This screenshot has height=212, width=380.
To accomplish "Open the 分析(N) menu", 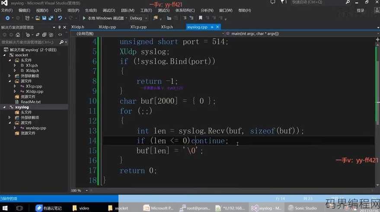I will [x=207, y=10].
